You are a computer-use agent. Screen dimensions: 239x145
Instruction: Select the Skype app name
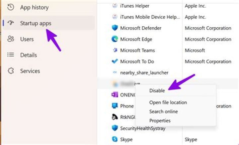point(126,139)
